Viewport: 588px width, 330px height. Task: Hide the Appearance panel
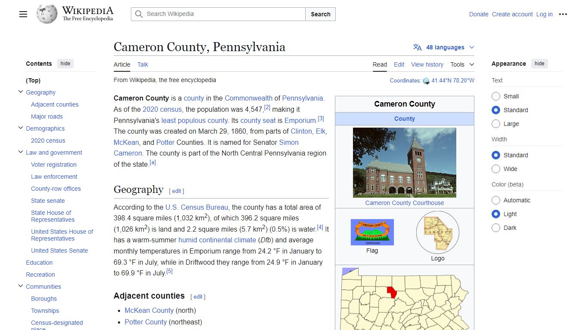tap(539, 64)
